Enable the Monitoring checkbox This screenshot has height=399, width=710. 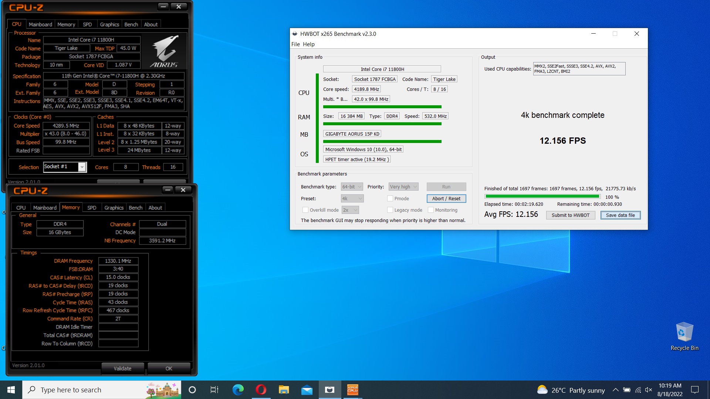pos(431,210)
